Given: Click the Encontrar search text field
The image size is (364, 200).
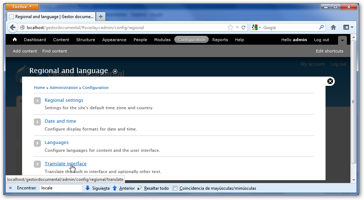Looking at the screenshot, I should point(61,188).
